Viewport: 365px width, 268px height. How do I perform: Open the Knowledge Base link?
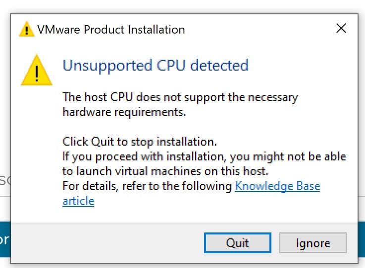click(x=277, y=187)
